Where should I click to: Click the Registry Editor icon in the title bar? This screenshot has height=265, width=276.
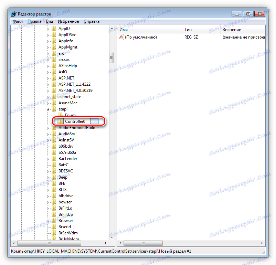(13, 13)
